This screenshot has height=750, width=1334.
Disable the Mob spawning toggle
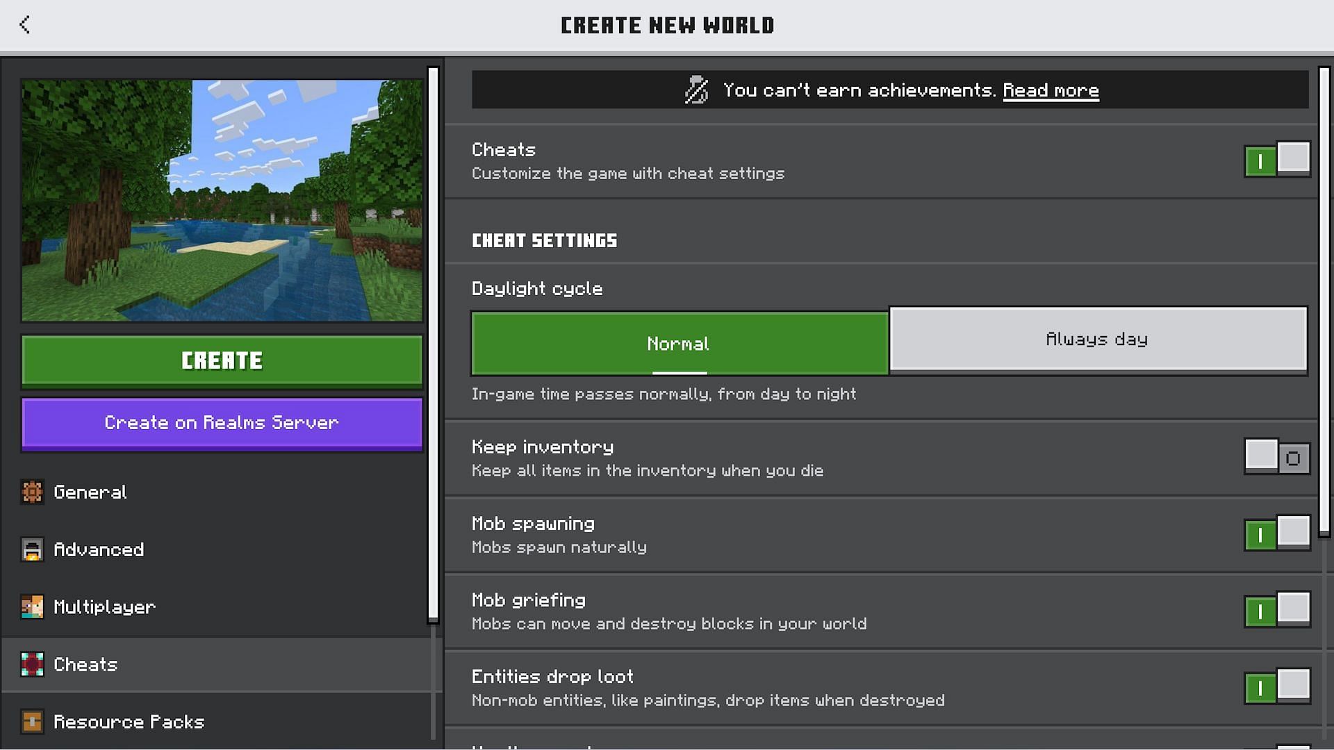1277,533
